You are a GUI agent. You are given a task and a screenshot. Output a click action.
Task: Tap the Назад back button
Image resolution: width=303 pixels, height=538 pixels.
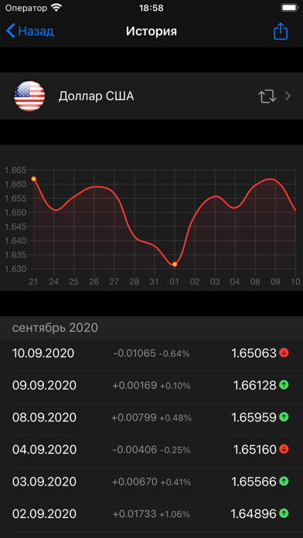[30, 31]
